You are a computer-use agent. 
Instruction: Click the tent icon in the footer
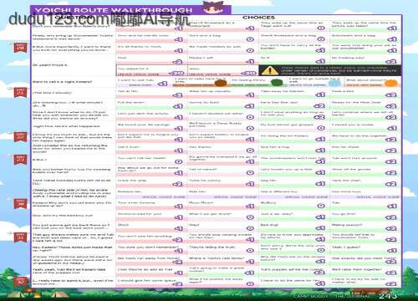tap(59, 294)
